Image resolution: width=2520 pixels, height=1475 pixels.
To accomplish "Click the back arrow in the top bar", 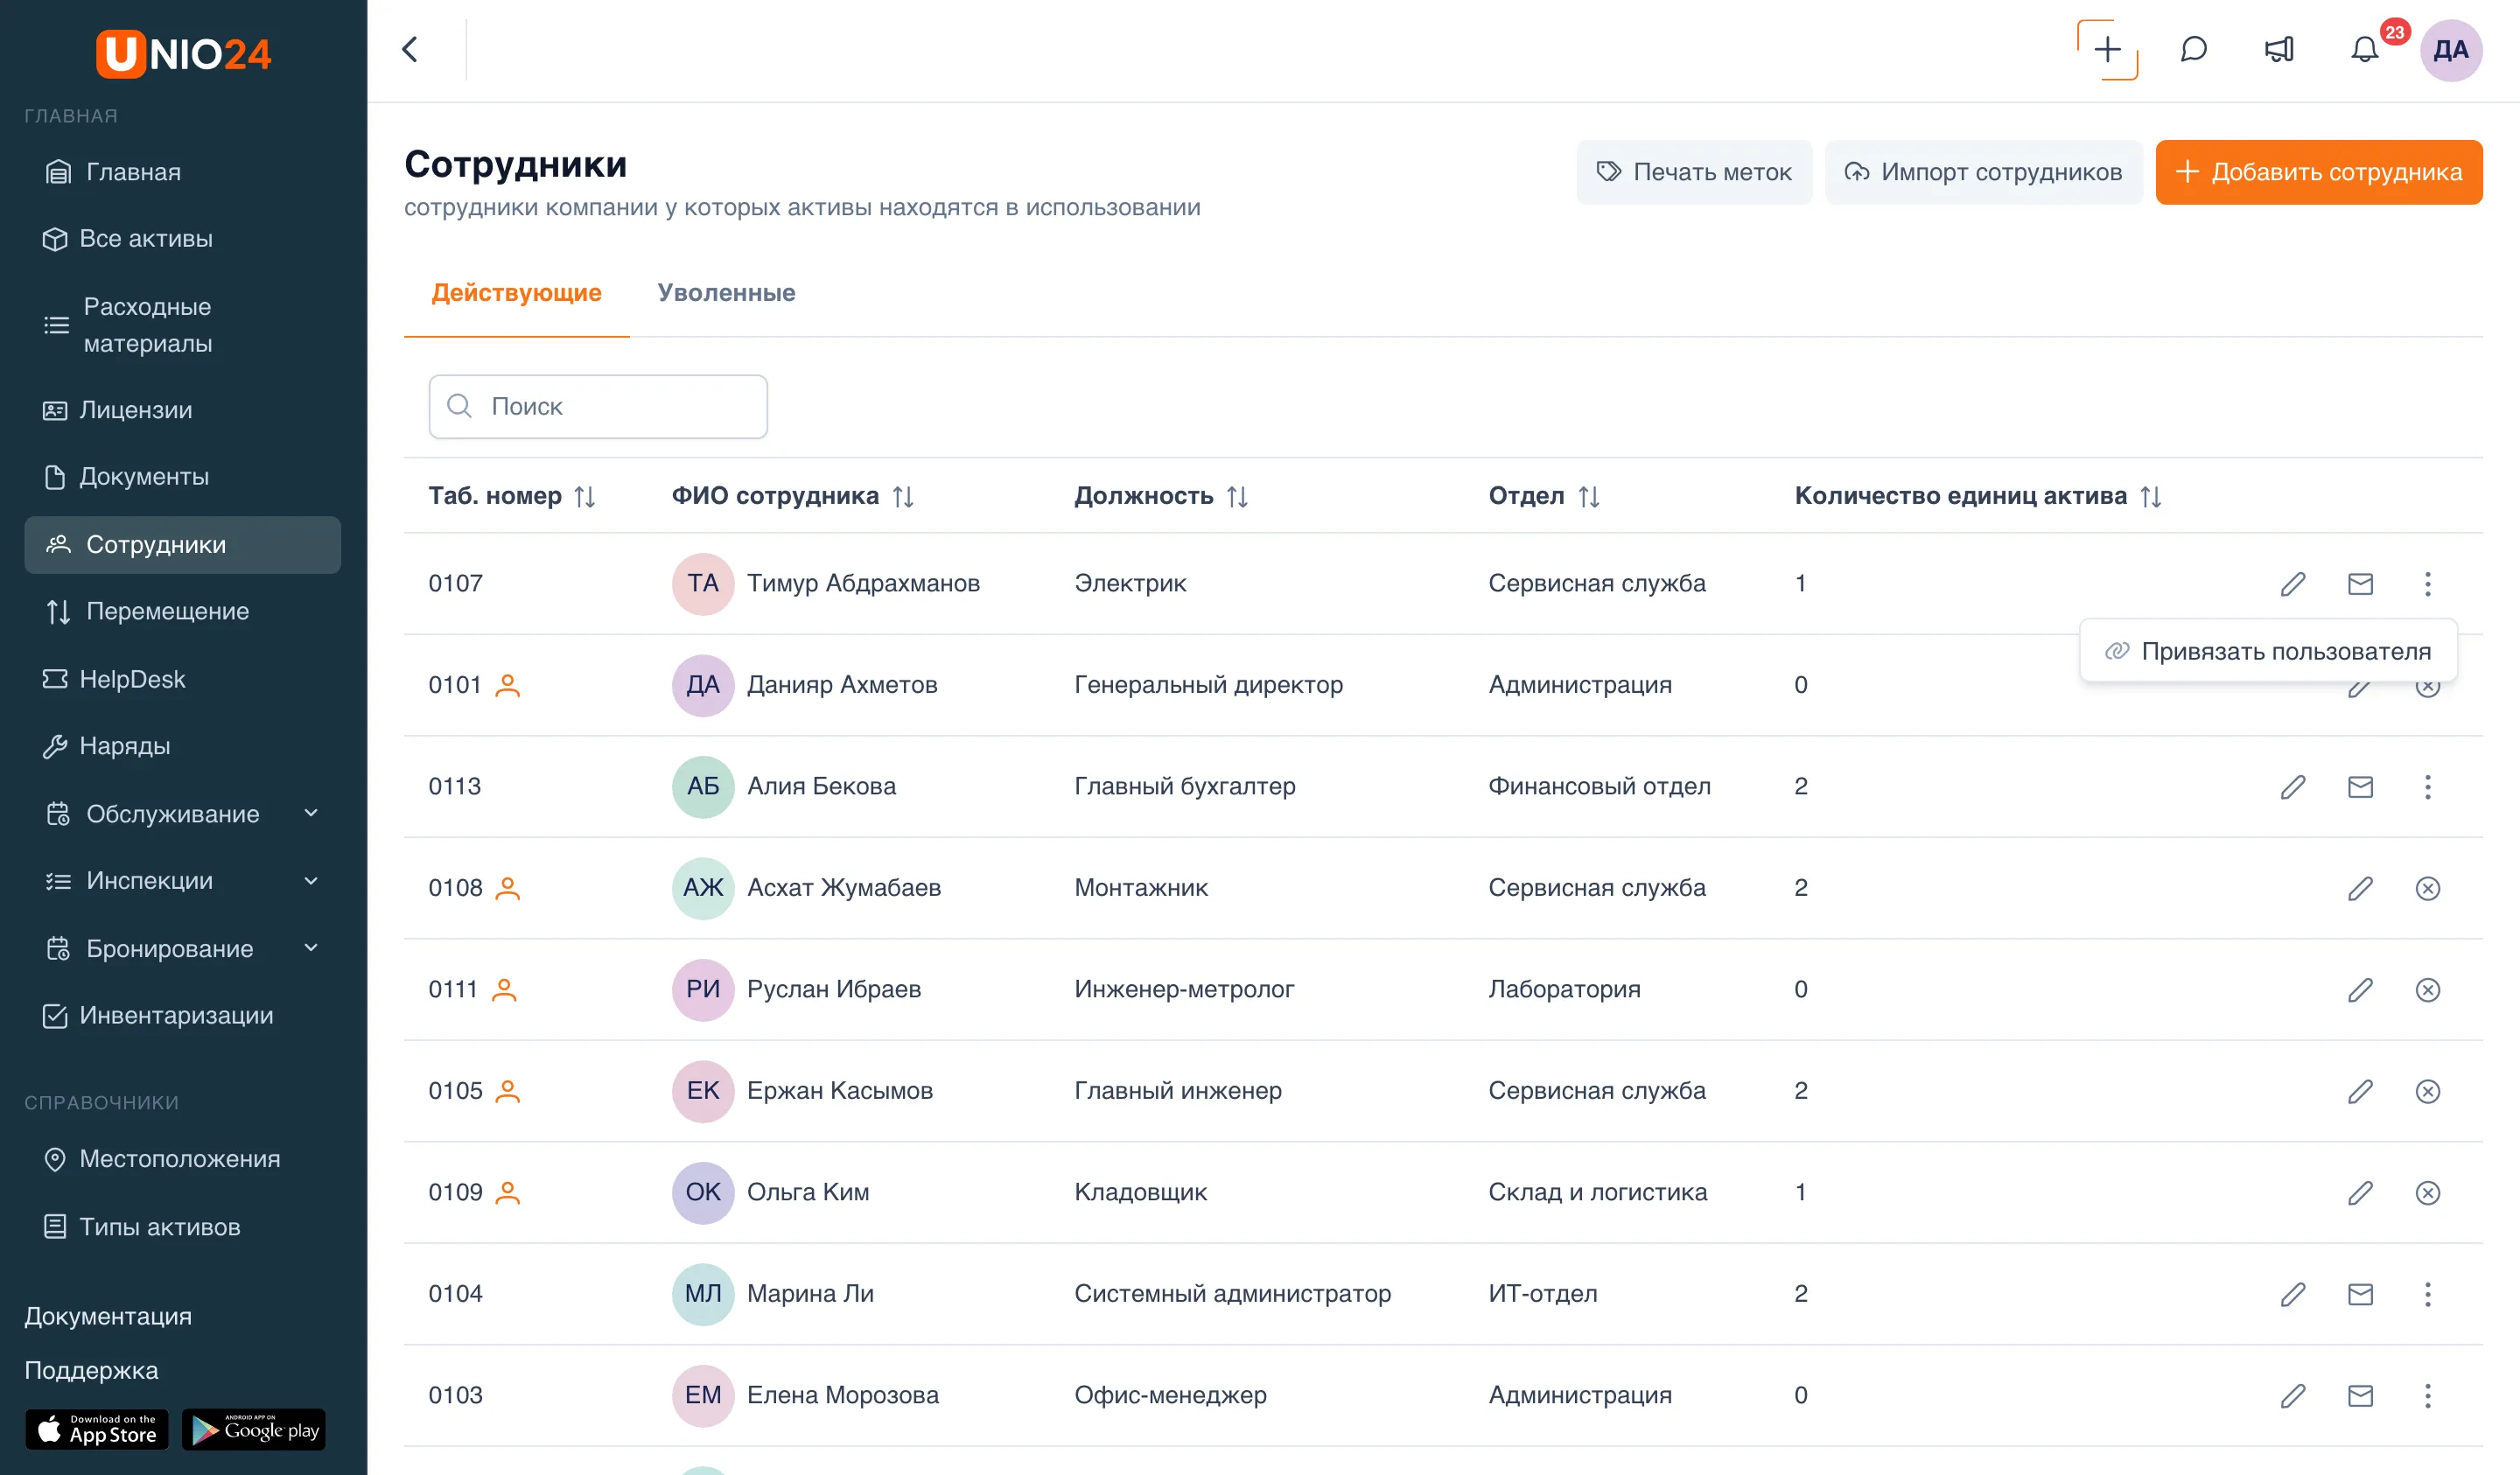I will 410,49.
